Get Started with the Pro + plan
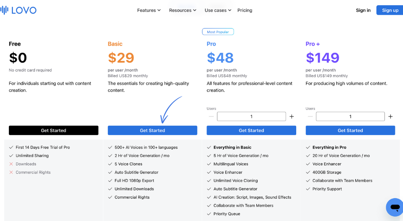Viewport: 403px width, 221px height. point(350,130)
